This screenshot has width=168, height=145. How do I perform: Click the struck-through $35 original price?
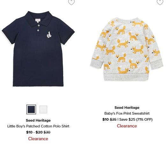pyautogui.click(x=113, y=119)
